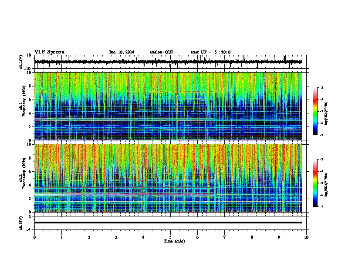This screenshot has height=266, width=345.
Task: Click the "ch.2 Frequency (kHz)" axis label
Action: point(23,173)
